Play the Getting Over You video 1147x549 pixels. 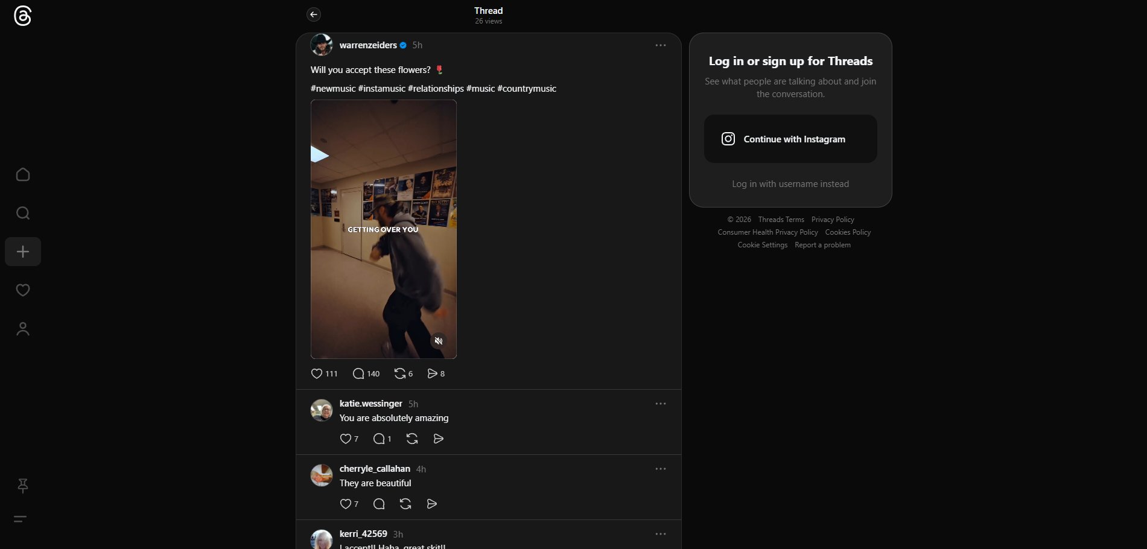point(383,229)
